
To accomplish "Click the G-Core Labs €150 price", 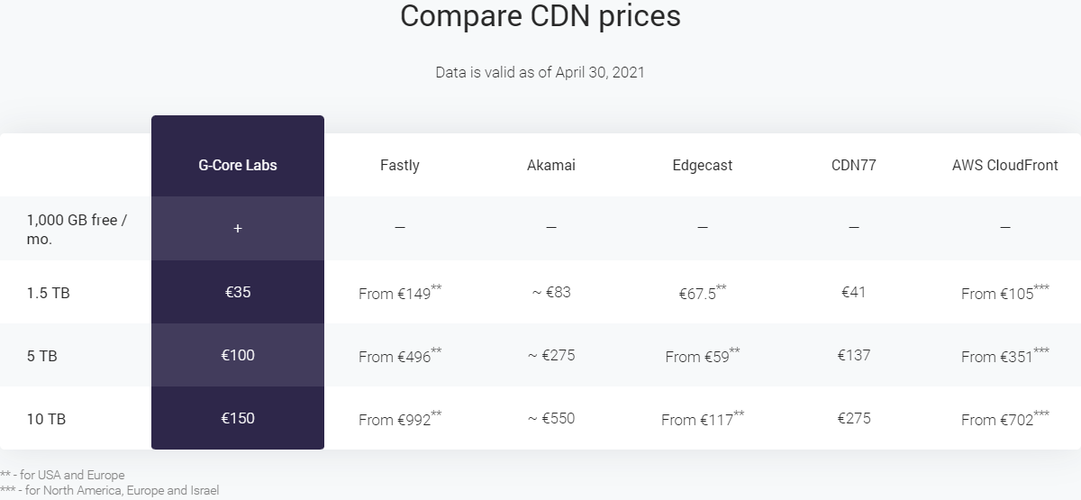I will [238, 418].
